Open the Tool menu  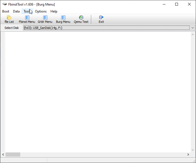[27, 11]
